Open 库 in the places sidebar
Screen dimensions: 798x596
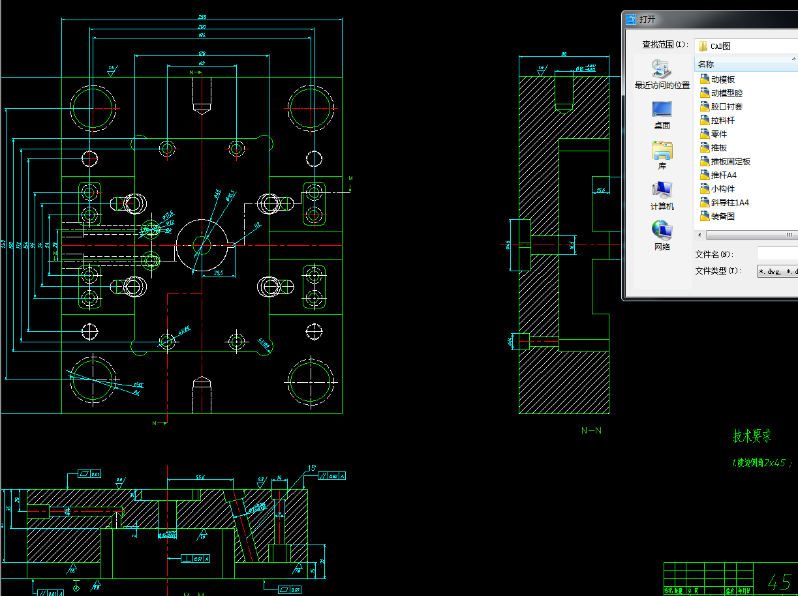pyautogui.click(x=662, y=155)
